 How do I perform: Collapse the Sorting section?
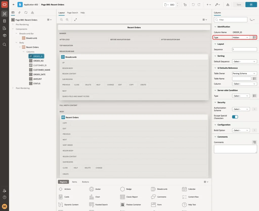pos(215,56)
